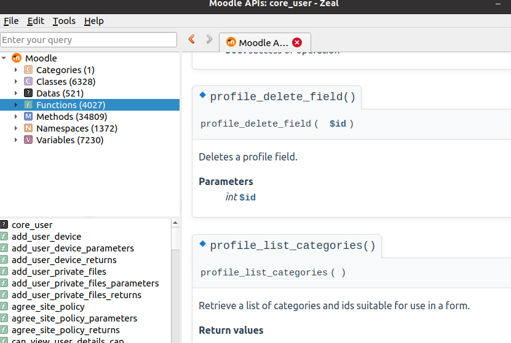
Task: Click the icon beside add_user_private_files_parameters
Action: (4, 283)
